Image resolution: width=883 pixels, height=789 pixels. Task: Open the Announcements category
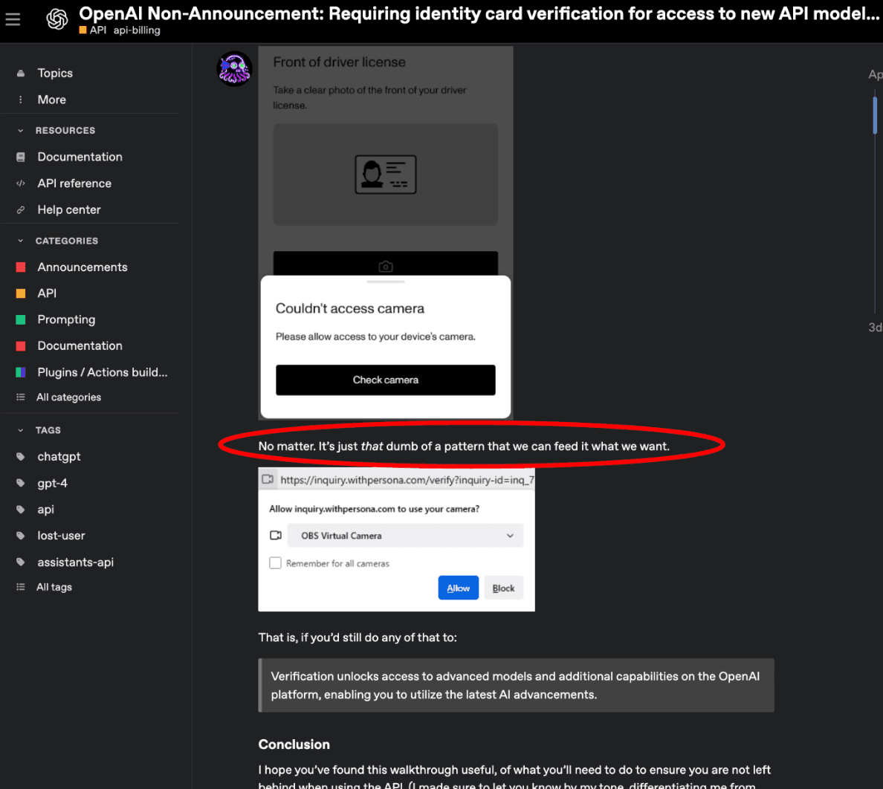point(83,267)
